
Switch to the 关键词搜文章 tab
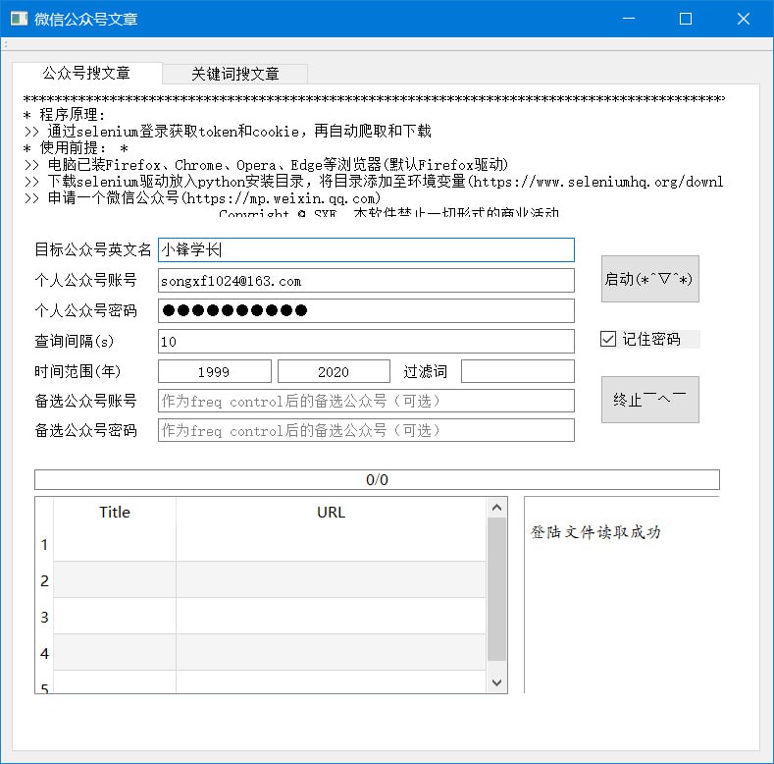pos(235,74)
